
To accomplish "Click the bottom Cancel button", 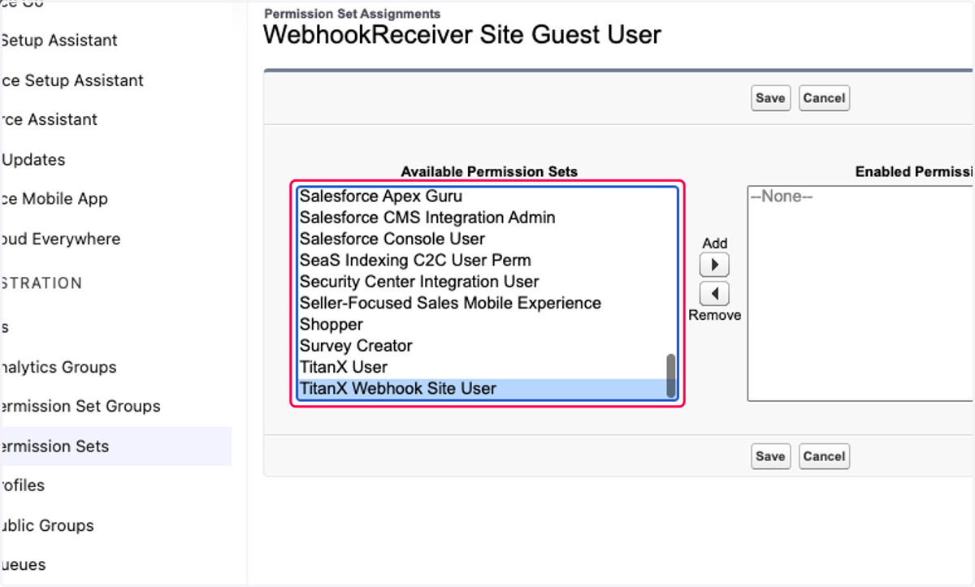I will coord(824,456).
